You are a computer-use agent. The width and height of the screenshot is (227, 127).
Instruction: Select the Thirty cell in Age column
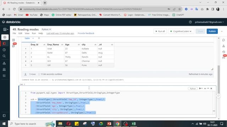(73, 57)
